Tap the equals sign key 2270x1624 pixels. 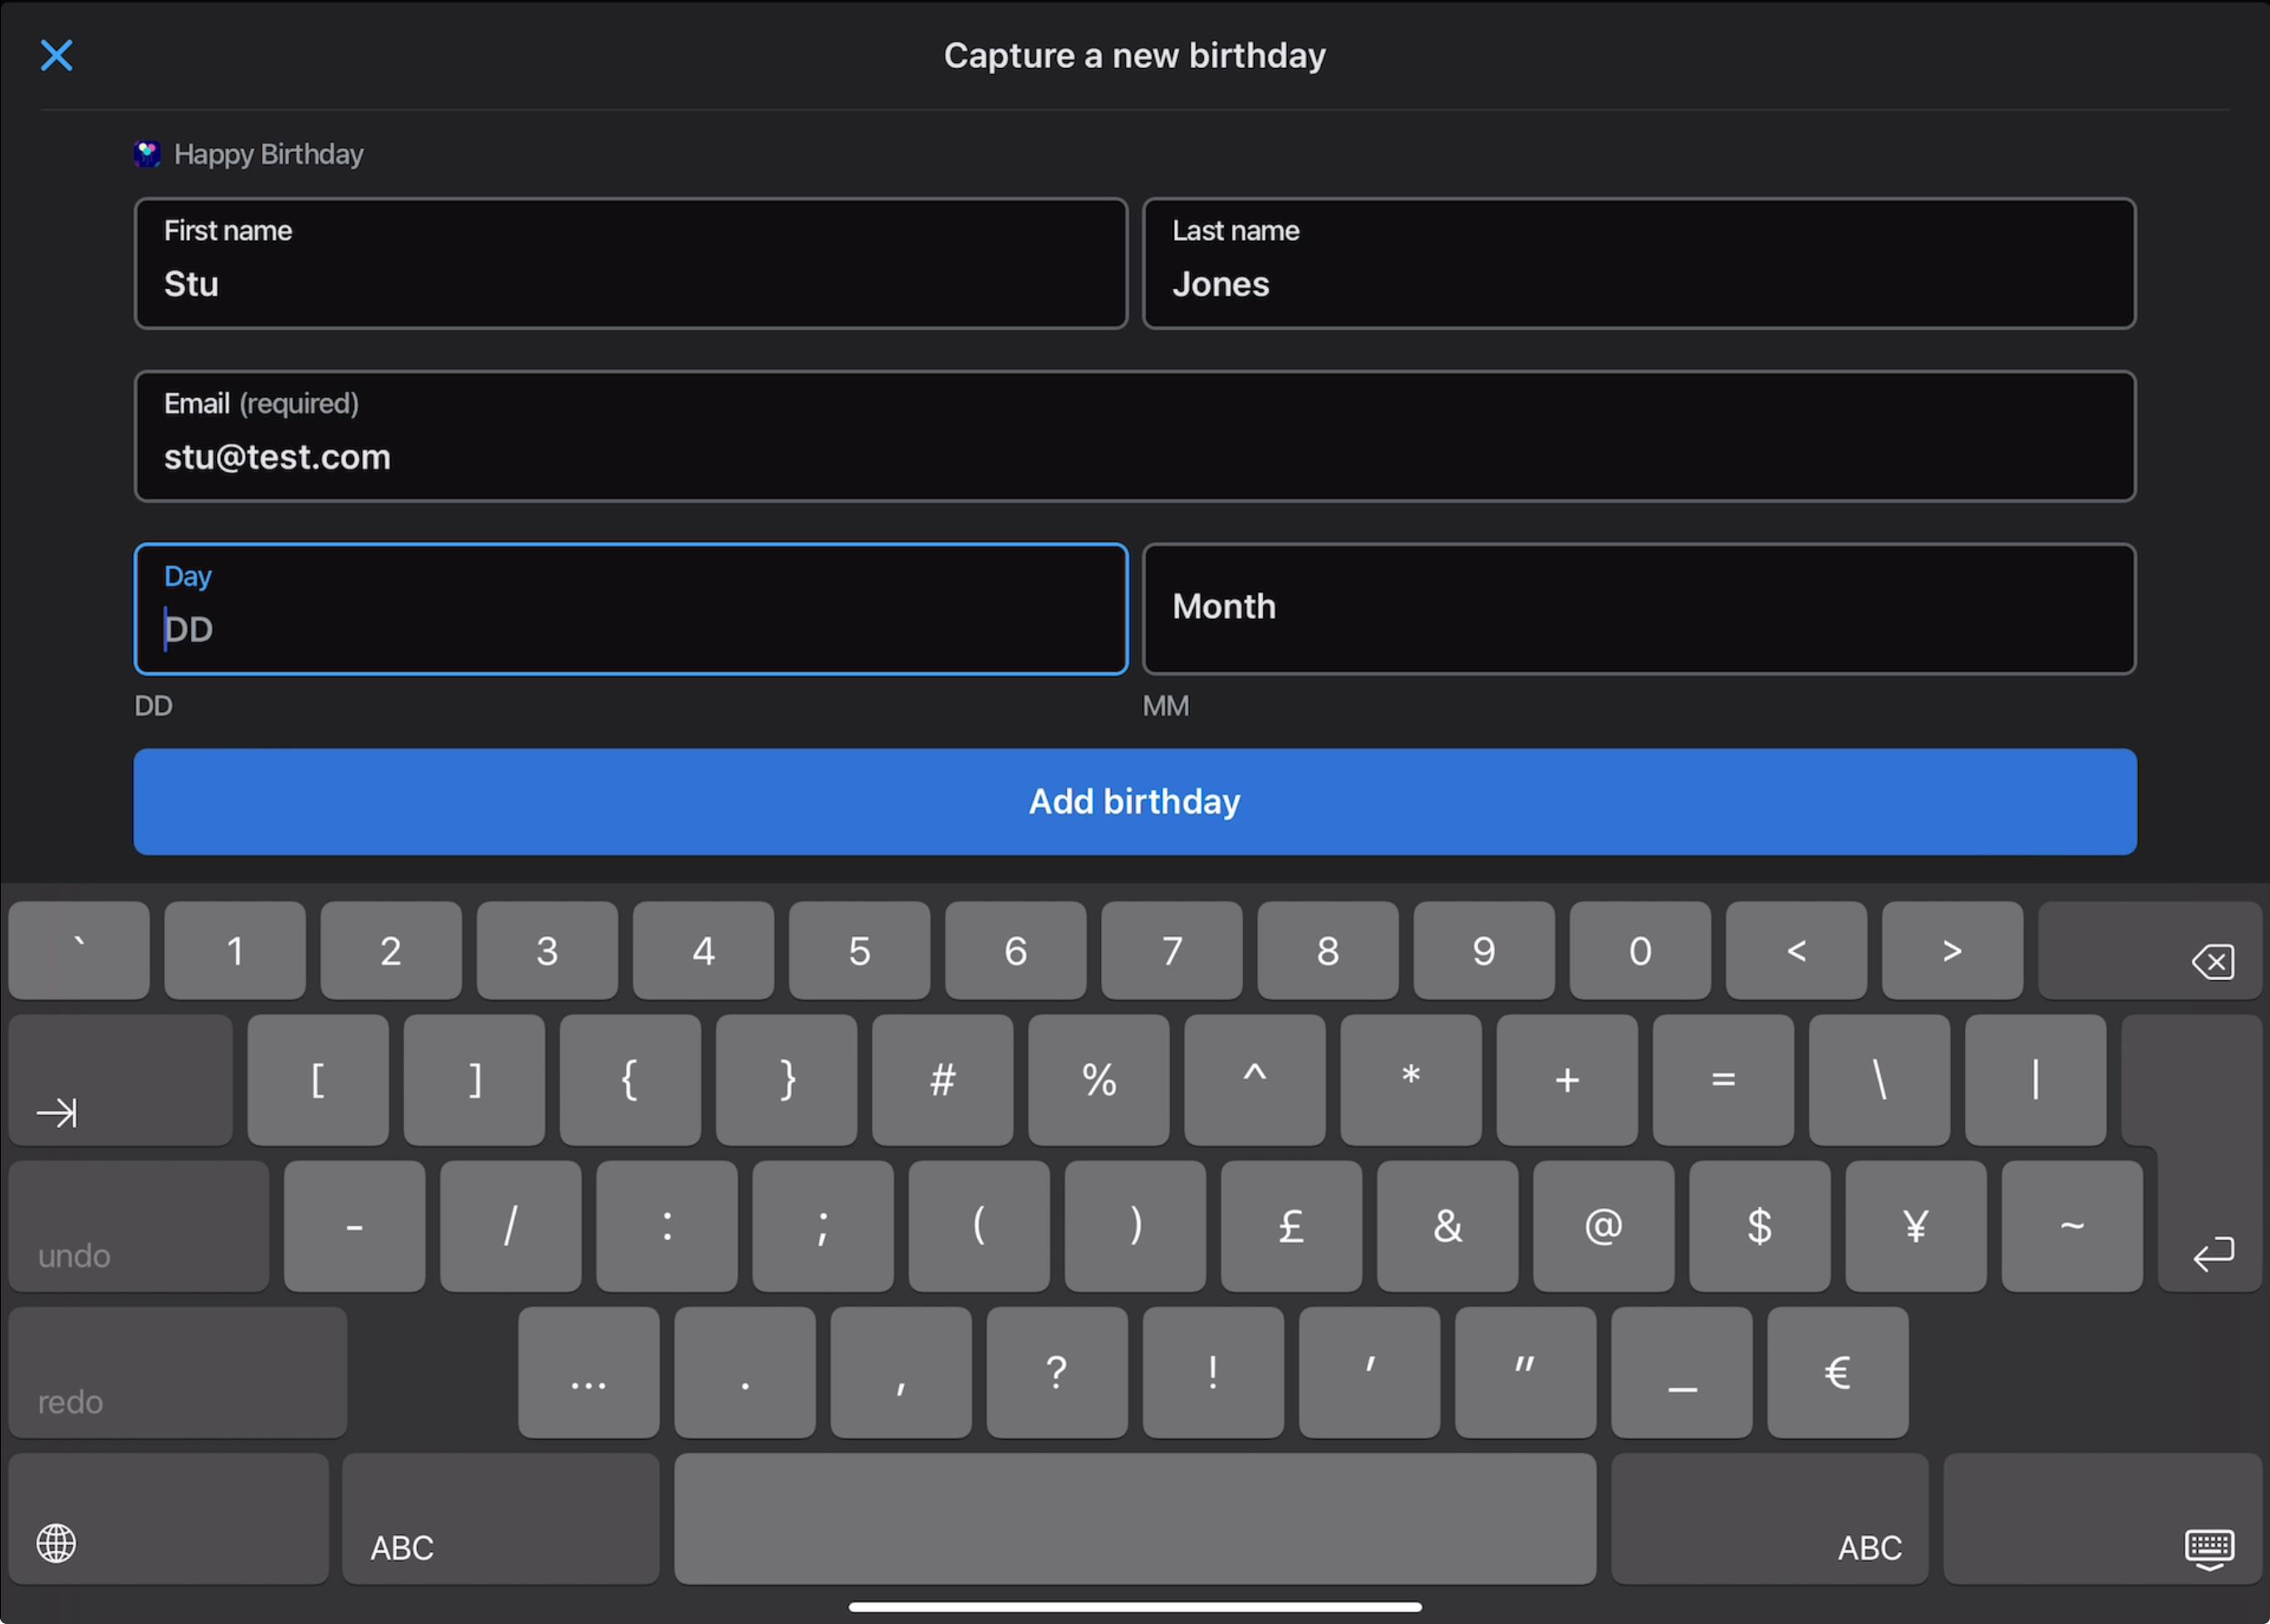pyautogui.click(x=1723, y=1080)
